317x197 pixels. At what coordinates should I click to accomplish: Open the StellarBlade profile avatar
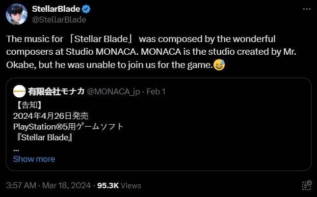[17, 14]
